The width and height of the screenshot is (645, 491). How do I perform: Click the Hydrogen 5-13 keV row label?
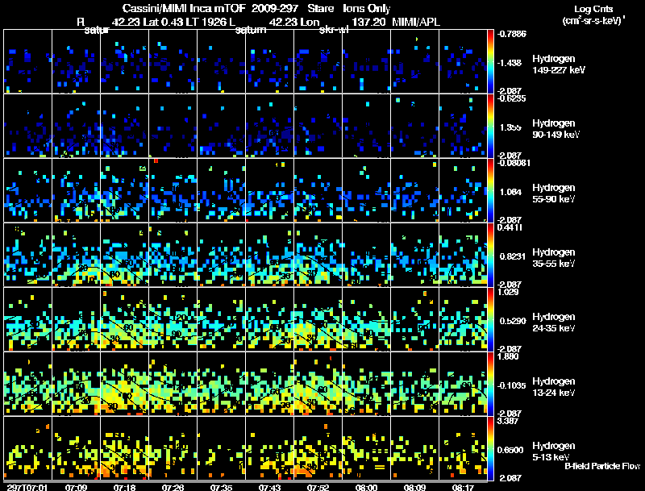pos(554,451)
